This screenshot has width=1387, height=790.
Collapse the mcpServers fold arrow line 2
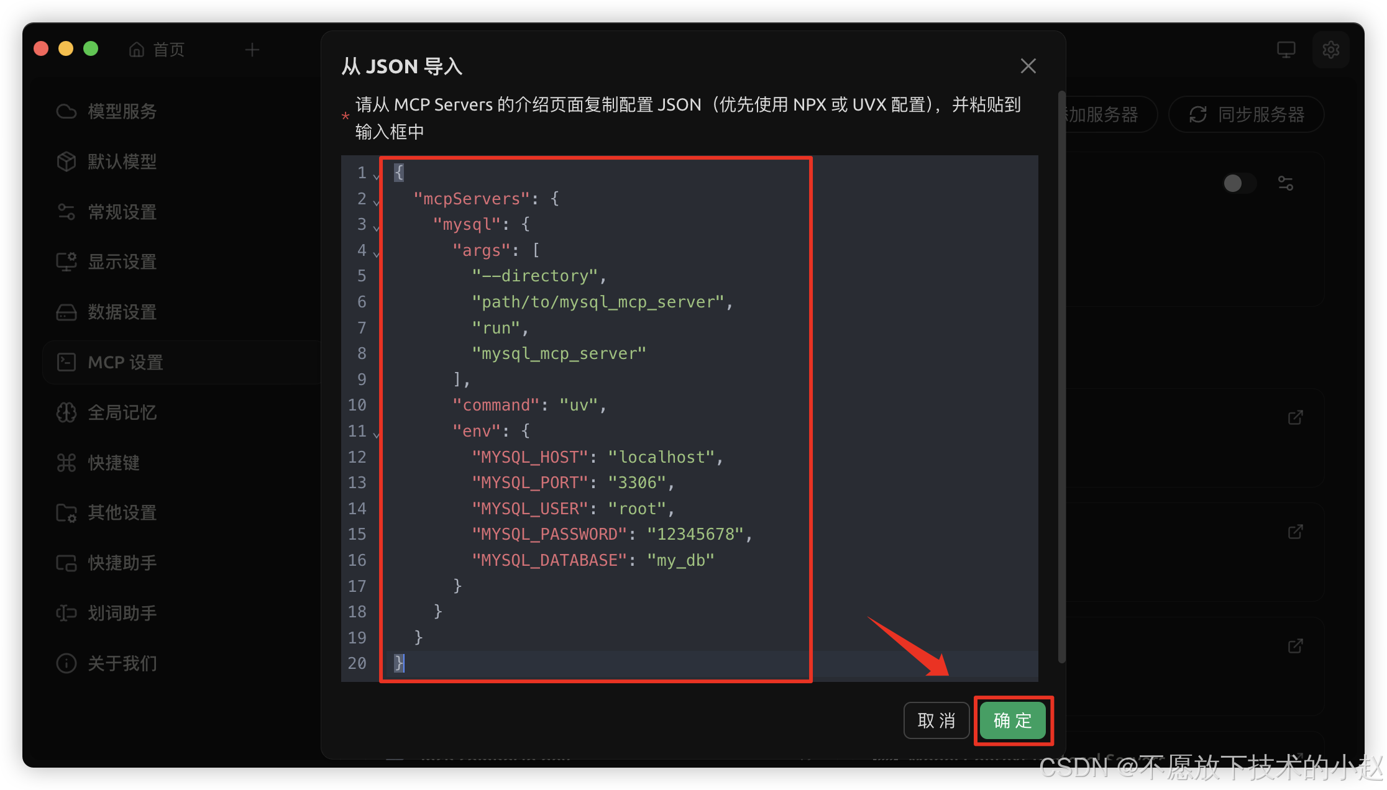point(376,202)
